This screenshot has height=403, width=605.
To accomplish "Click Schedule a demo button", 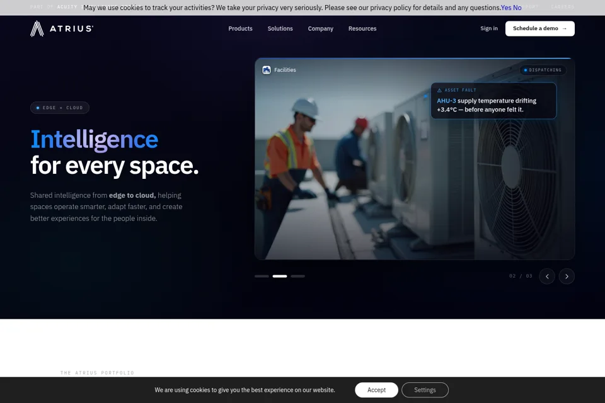I will pos(540,28).
